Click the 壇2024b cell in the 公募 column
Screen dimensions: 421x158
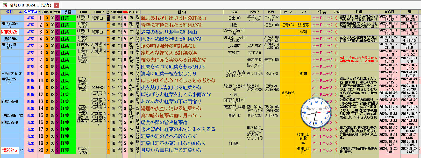coord(10,150)
